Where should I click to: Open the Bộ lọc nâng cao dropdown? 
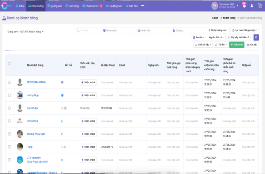218,30
